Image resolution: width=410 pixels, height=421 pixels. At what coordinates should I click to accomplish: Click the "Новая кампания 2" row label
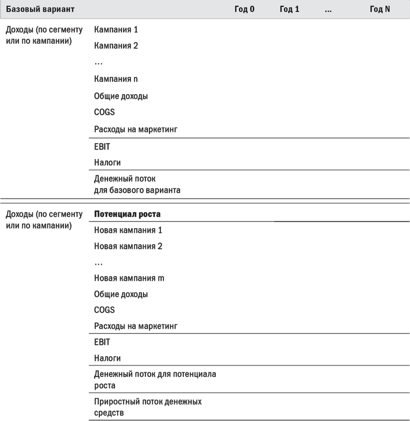point(128,246)
